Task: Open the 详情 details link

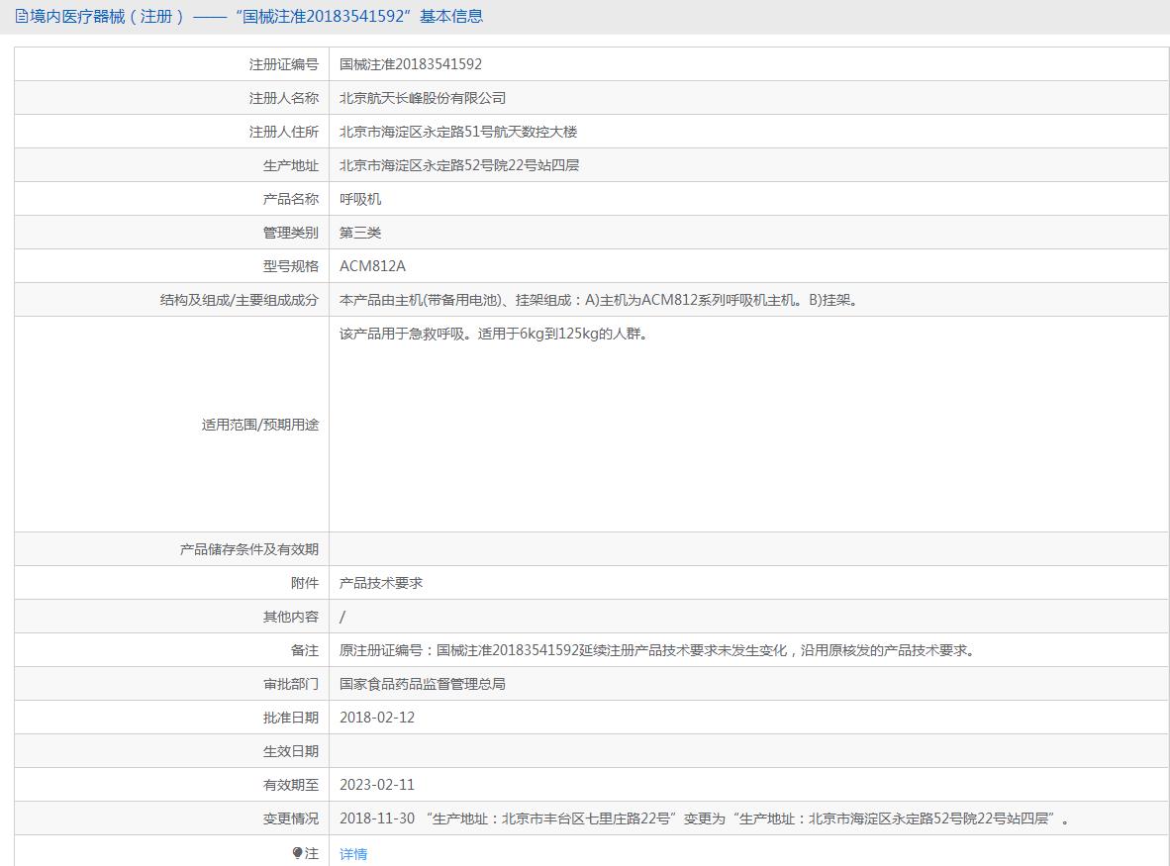Action: pos(353,854)
